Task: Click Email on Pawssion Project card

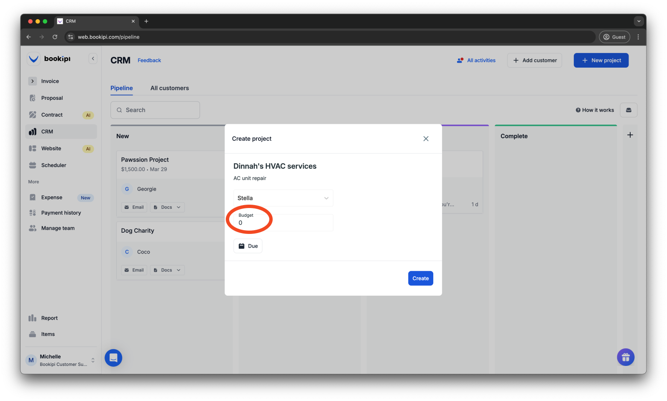Action: click(x=134, y=208)
